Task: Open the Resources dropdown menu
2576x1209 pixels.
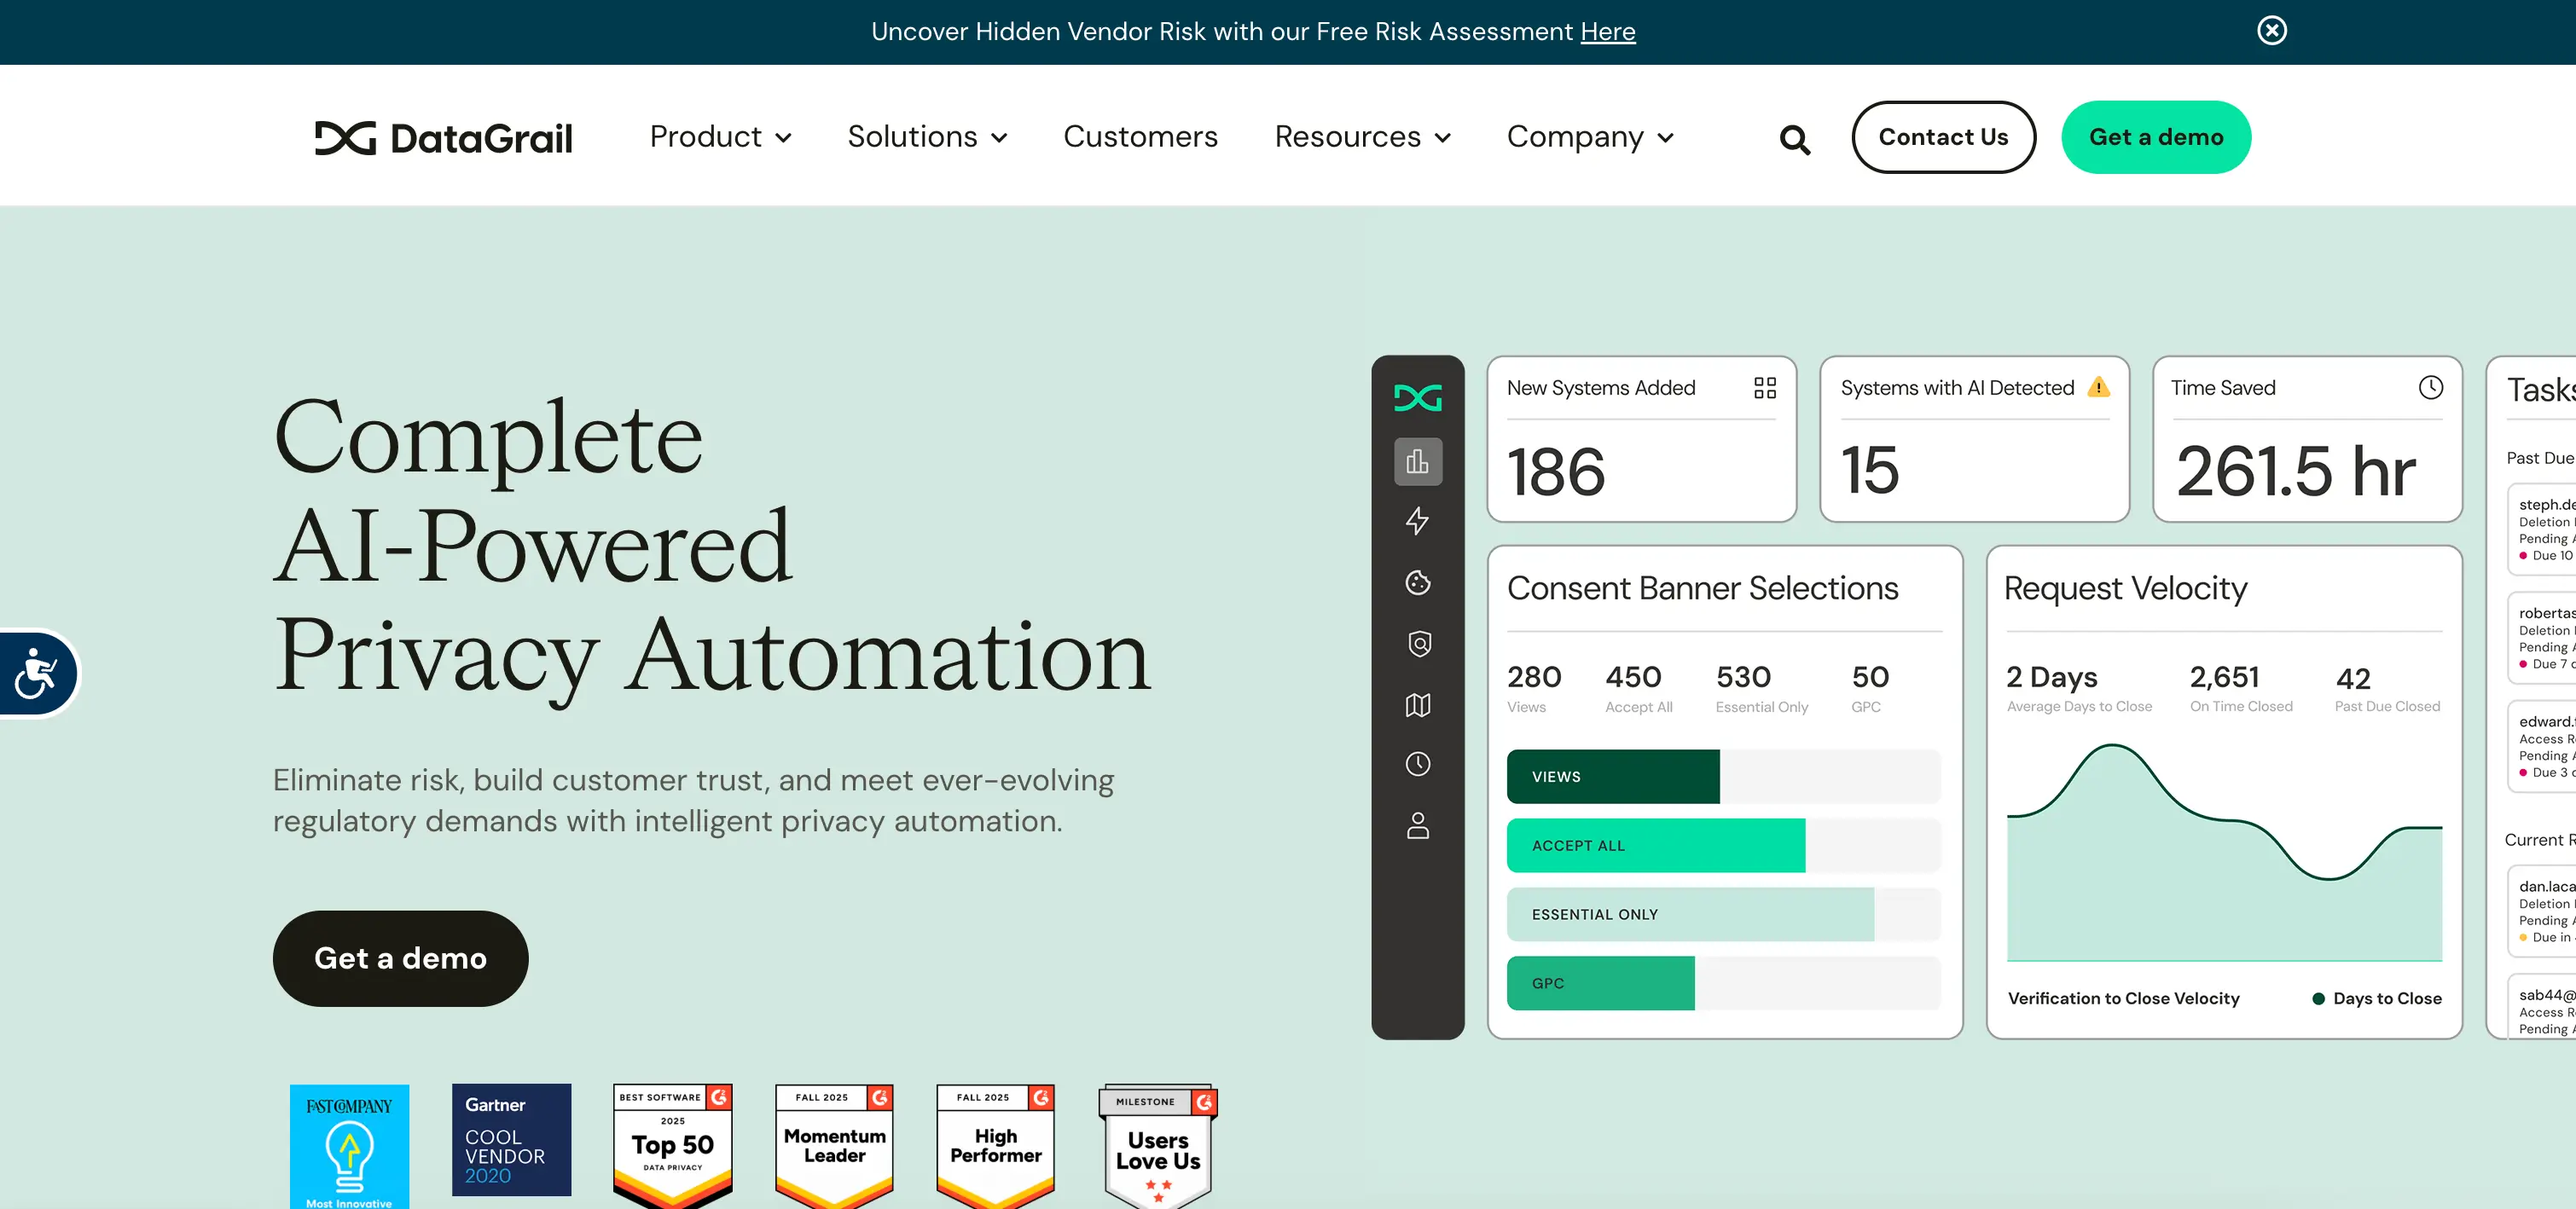Action: [x=1362, y=137]
